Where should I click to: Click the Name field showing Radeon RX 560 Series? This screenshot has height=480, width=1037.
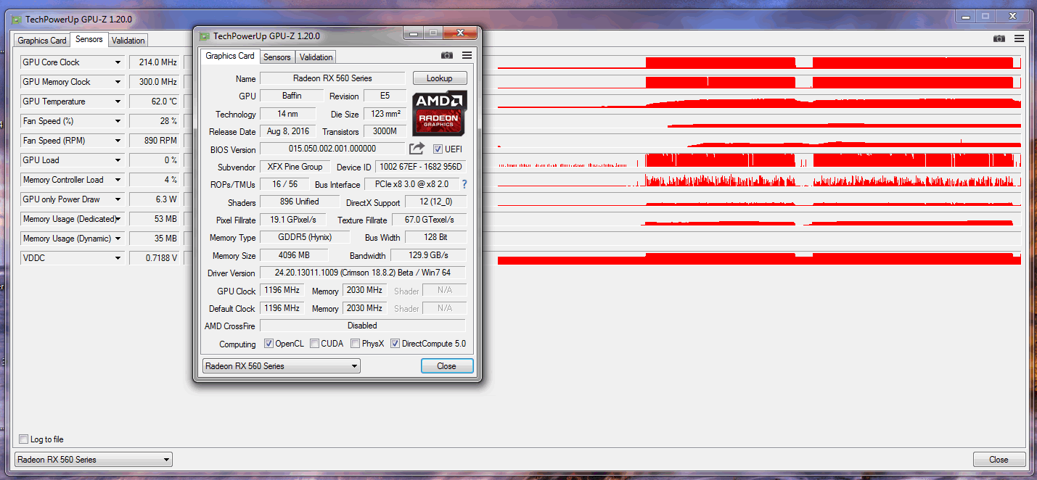(x=332, y=78)
